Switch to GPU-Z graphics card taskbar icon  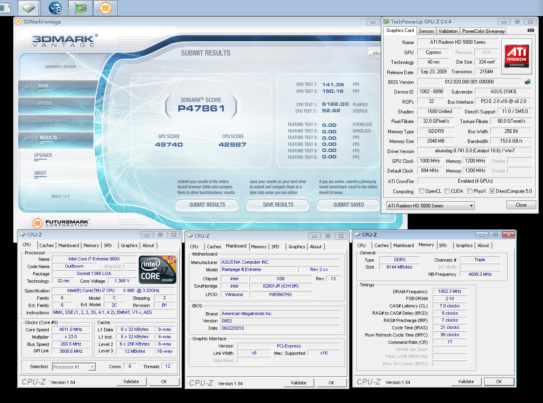81,8
